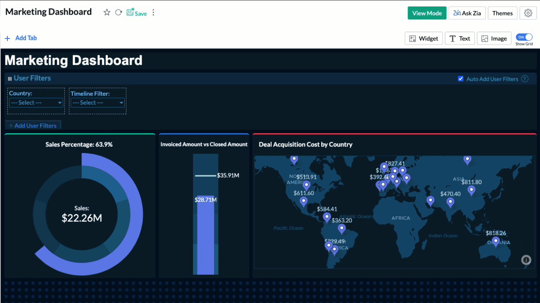The width and height of the screenshot is (540, 303).
Task: Click the map info icon
Action: click(x=526, y=260)
